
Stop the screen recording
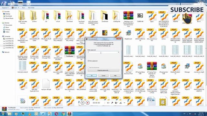87,103
